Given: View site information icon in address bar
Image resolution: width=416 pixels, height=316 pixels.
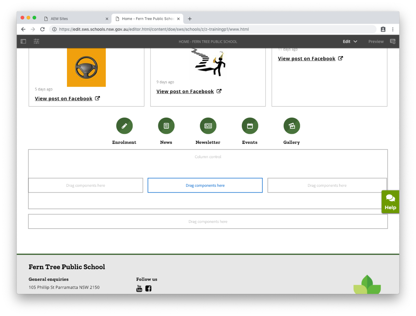Looking at the screenshot, I should pyautogui.click(x=54, y=29).
